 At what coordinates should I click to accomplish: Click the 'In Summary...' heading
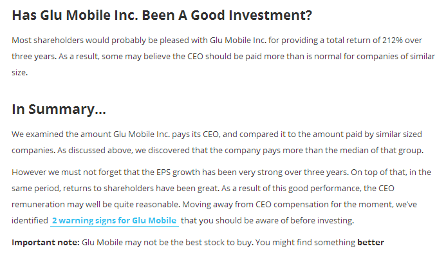(59, 109)
